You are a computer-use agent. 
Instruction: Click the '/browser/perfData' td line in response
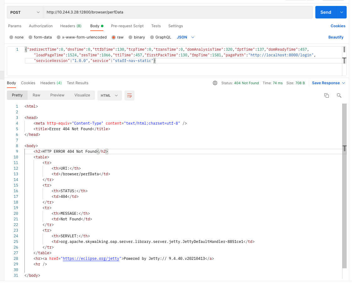pyautogui.click(x=81, y=174)
